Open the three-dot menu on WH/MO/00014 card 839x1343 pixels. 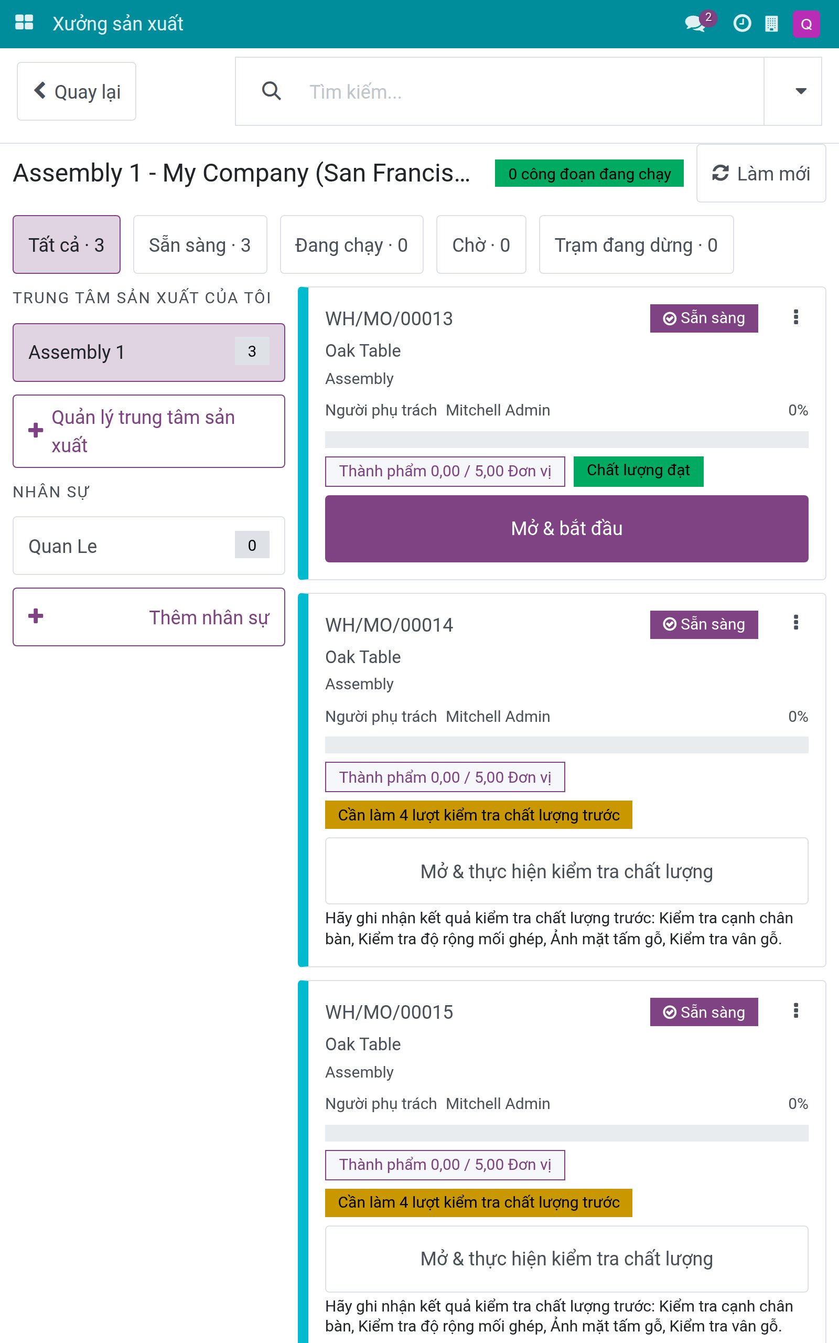tap(795, 623)
